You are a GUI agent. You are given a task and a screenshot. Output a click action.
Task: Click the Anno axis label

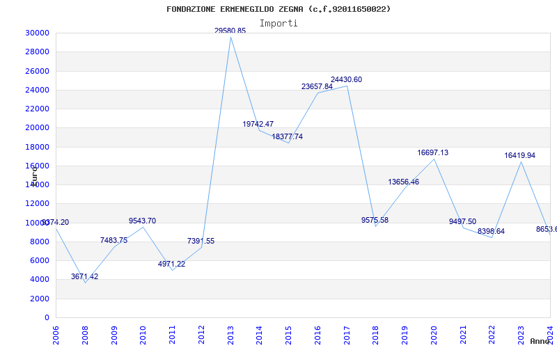(540, 341)
